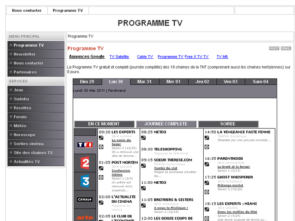Open the Sudoku service

[x=36, y=99]
